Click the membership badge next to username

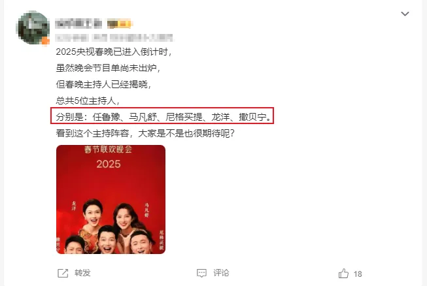pyautogui.click(x=119, y=24)
